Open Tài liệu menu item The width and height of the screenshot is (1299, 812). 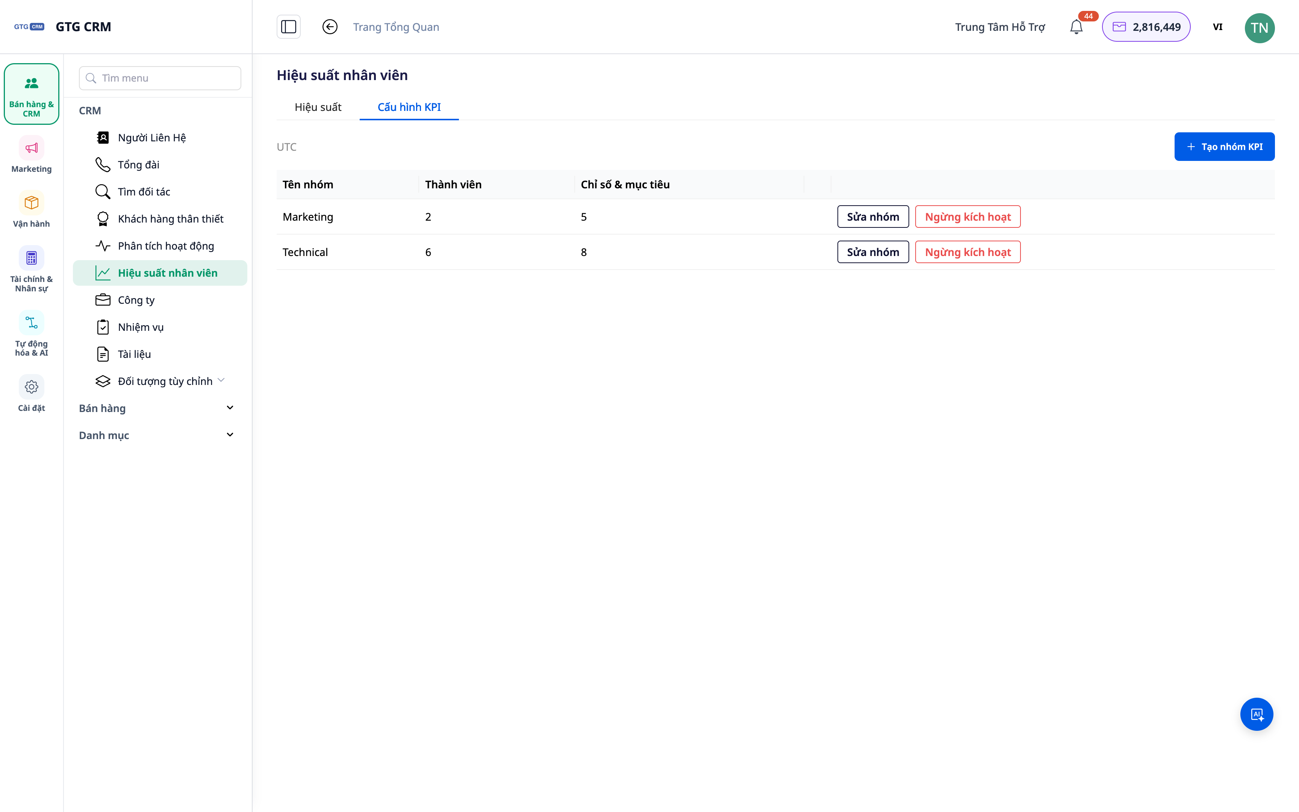pyautogui.click(x=159, y=354)
